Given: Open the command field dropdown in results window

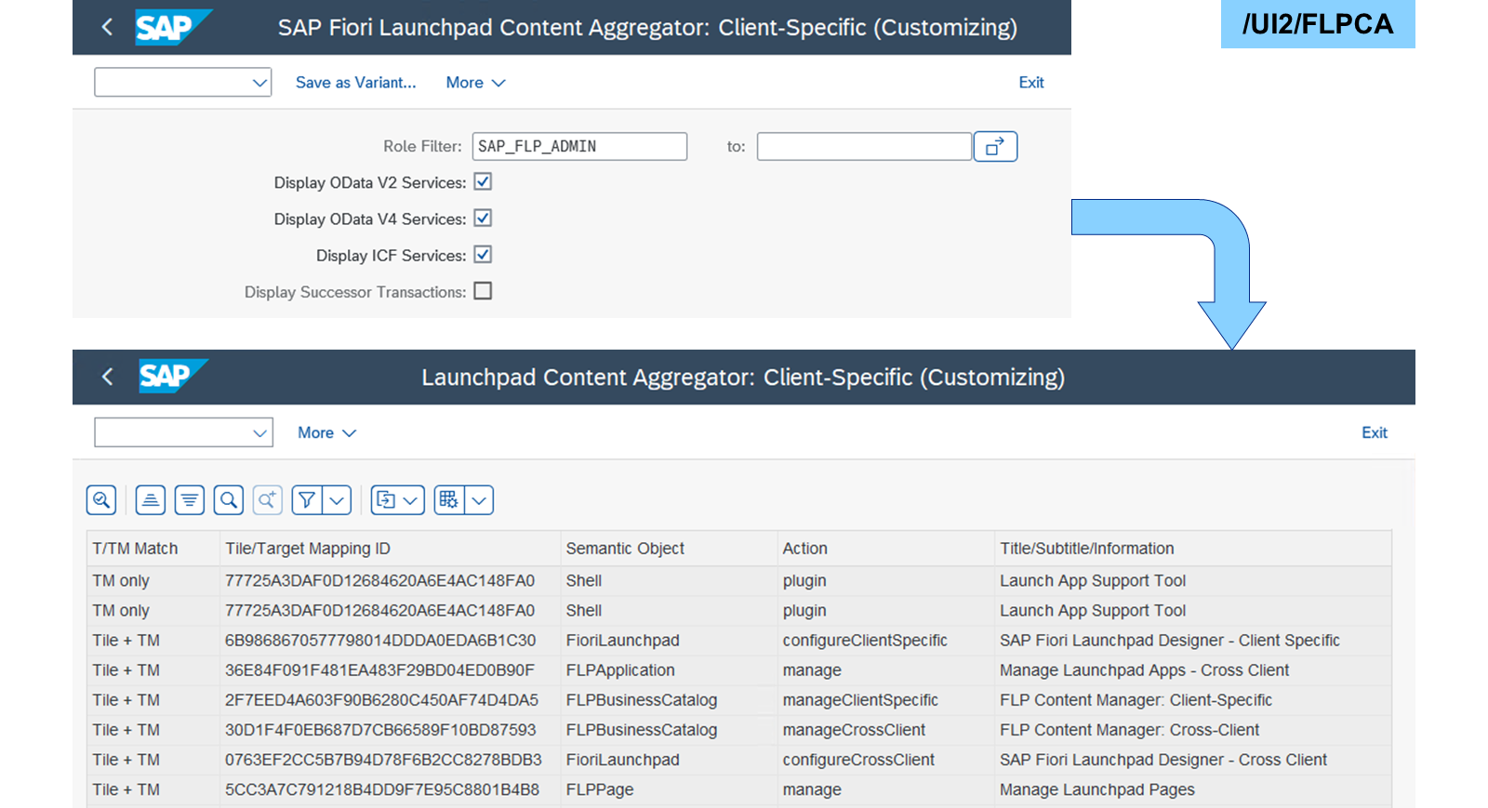Looking at the screenshot, I should click(260, 433).
